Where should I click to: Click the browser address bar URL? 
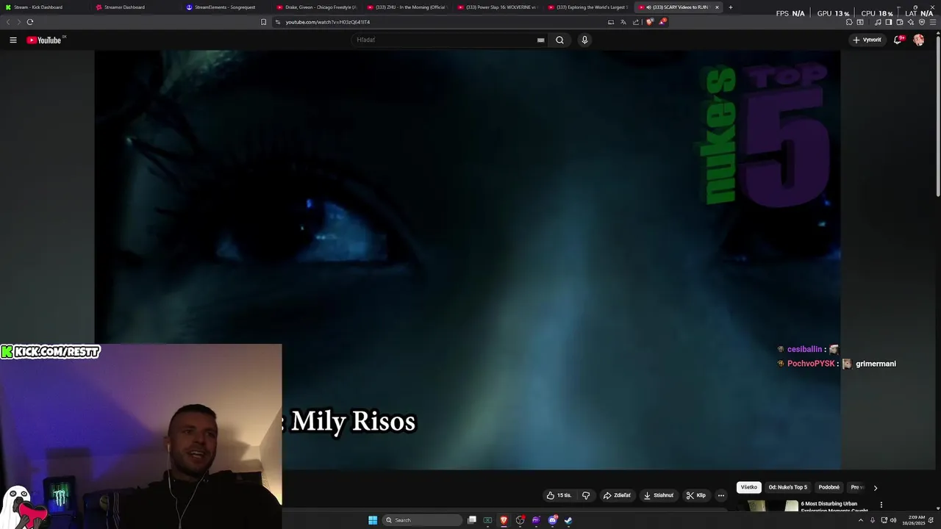[x=328, y=22]
